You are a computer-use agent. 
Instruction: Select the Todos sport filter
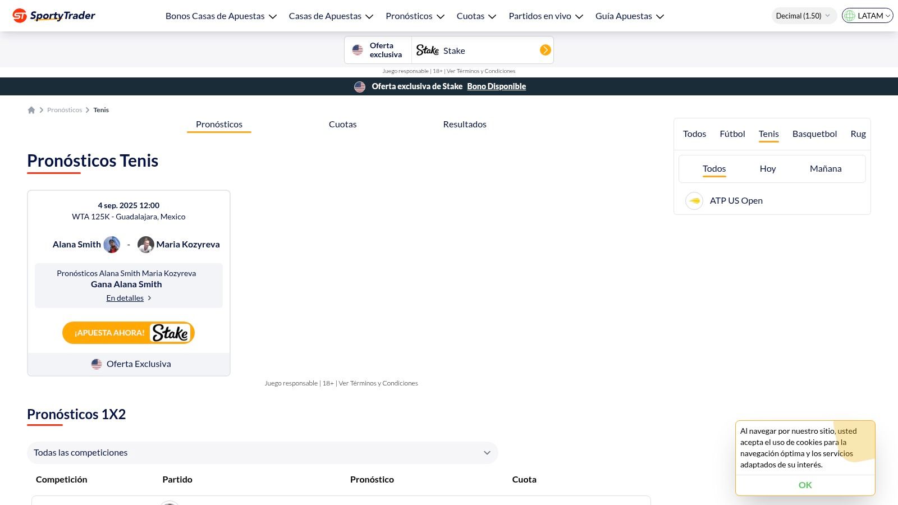tap(694, 134)
